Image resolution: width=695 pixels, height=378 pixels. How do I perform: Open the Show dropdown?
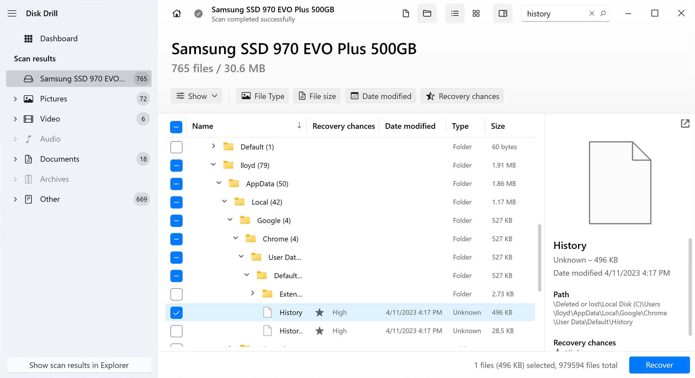click(197, 96)
